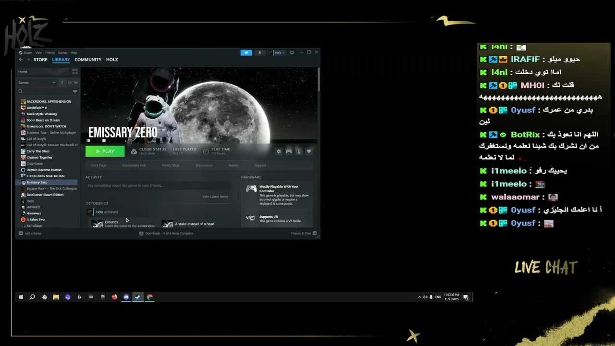Open advanced filter options icon
Screen dimensions: 615x346
coord(75,91)
